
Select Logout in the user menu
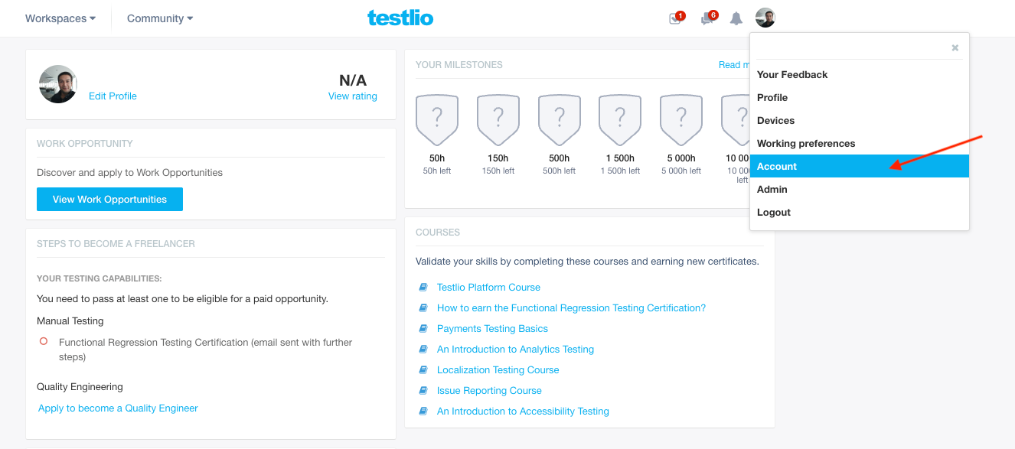(x=860, y=212)
